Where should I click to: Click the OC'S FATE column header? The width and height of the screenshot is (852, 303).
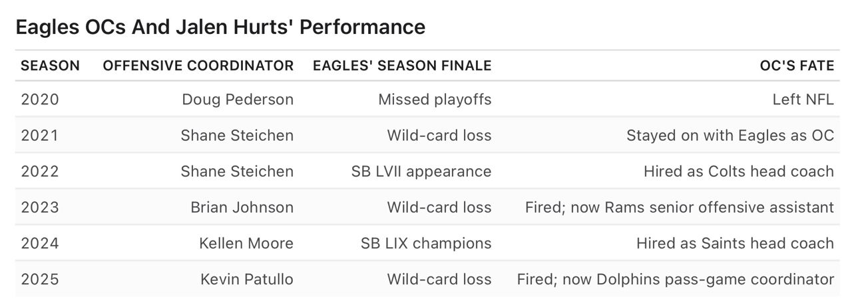coord(797,66)
